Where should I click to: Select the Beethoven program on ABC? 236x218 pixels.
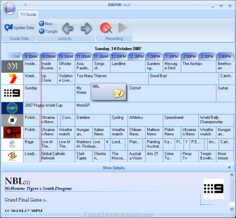pos(225,67)
